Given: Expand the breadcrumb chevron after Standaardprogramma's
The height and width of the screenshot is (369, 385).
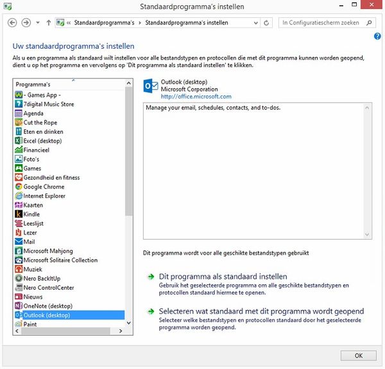Looking at the screenshot, I should click(x=140, y=23).
